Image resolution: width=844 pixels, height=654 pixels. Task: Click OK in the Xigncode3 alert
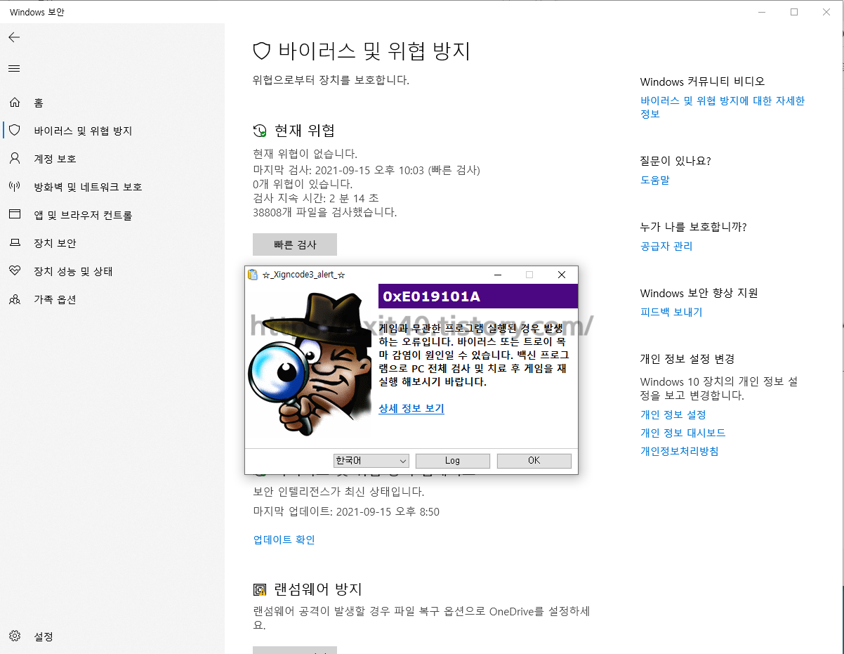point(534,461)
